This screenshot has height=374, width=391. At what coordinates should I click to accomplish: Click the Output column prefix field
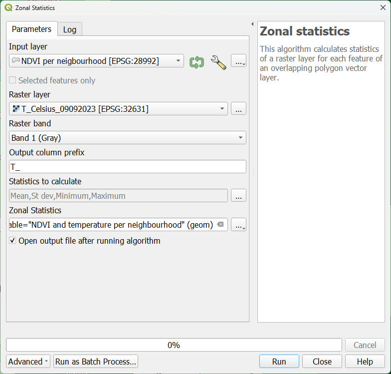coord(128,167)
